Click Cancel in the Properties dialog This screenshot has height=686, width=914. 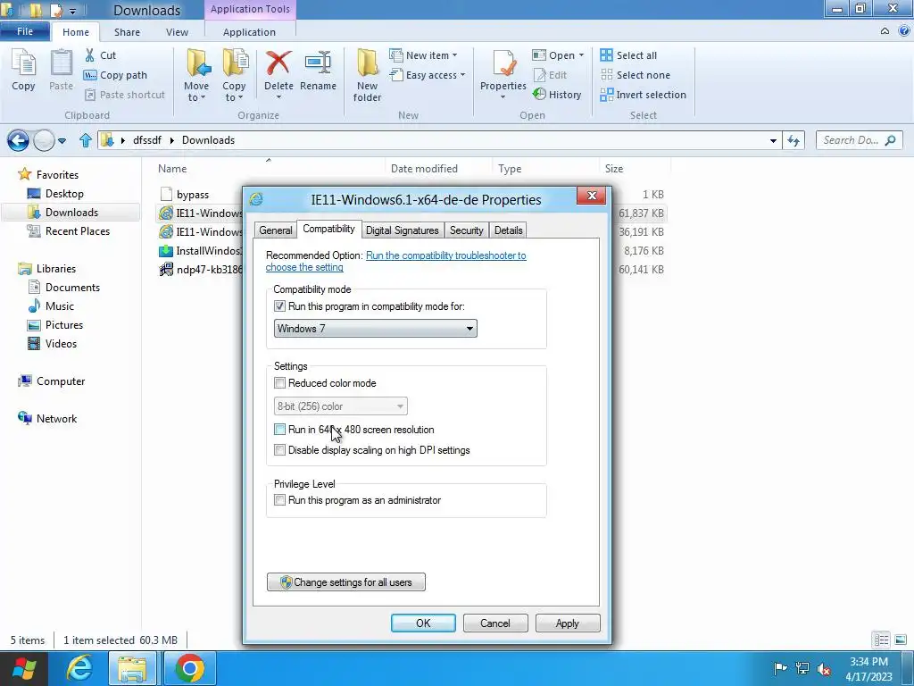(495, 623)
